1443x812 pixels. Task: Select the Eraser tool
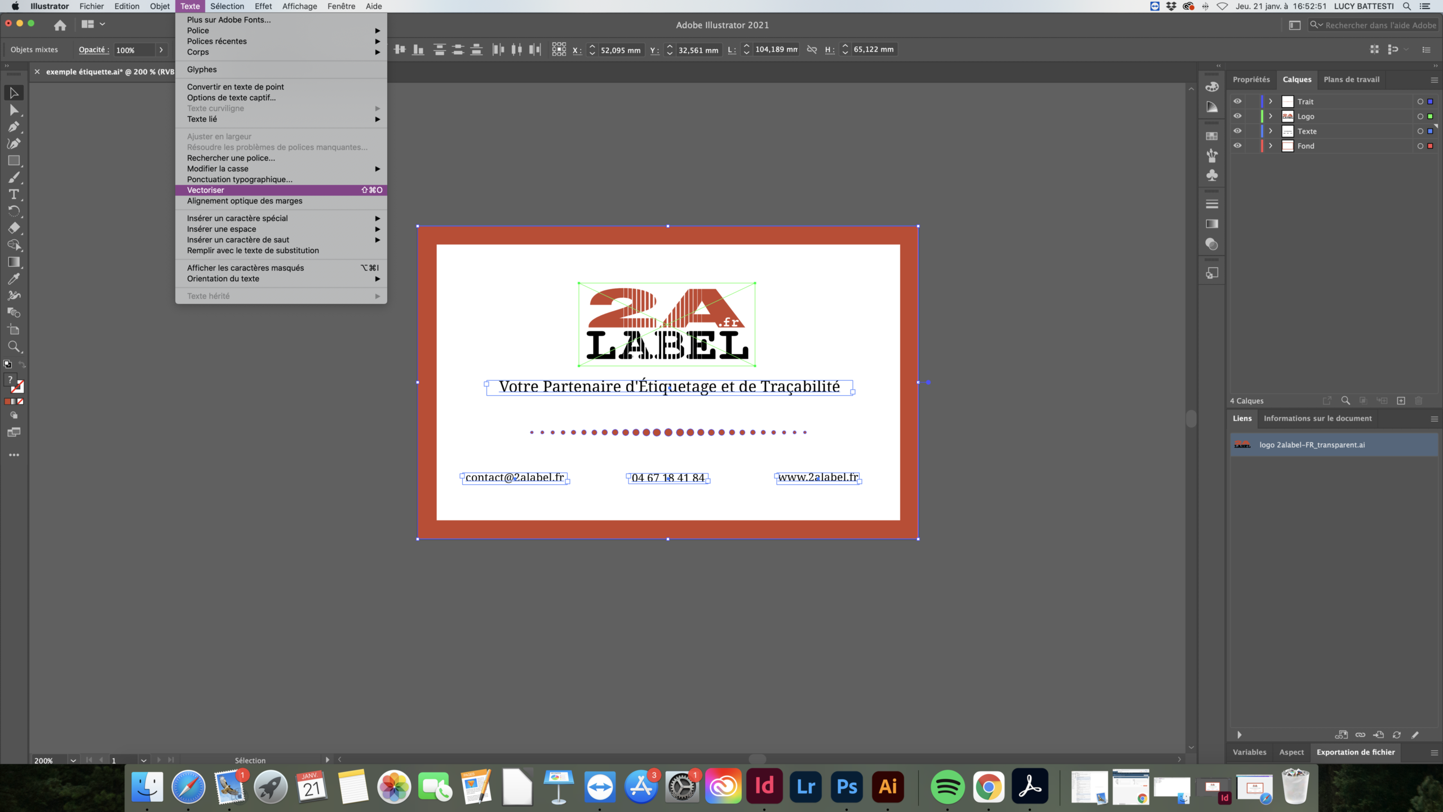pos(14,228)
